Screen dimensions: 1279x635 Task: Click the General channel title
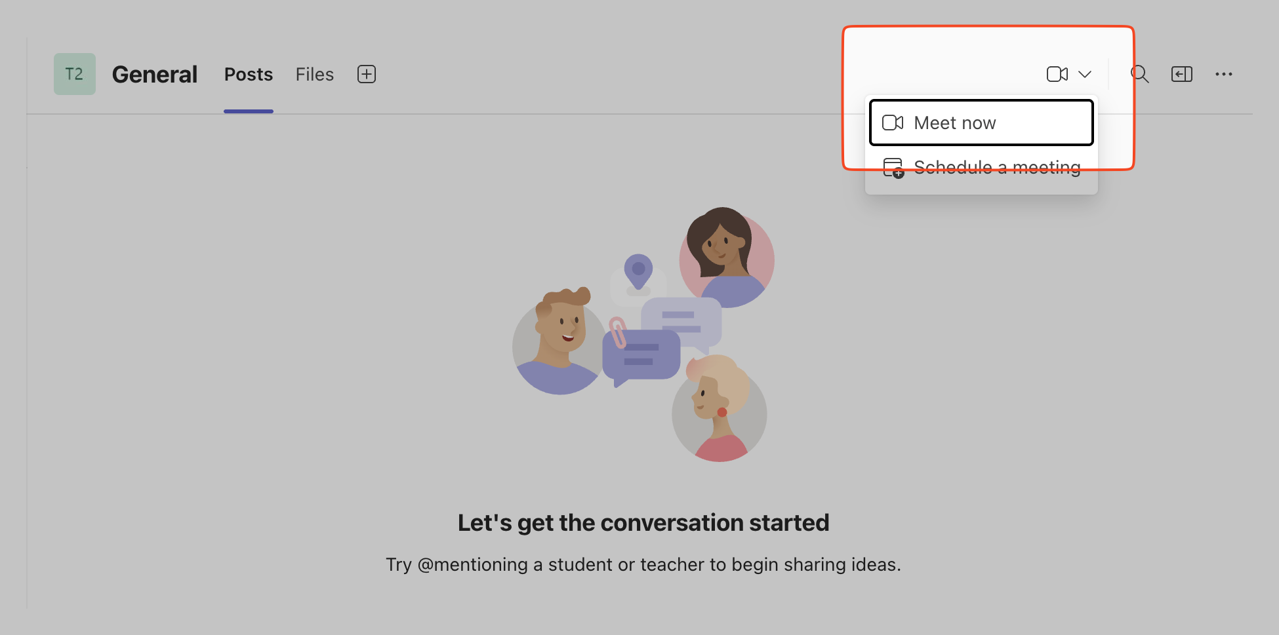[x=154, y=74]
